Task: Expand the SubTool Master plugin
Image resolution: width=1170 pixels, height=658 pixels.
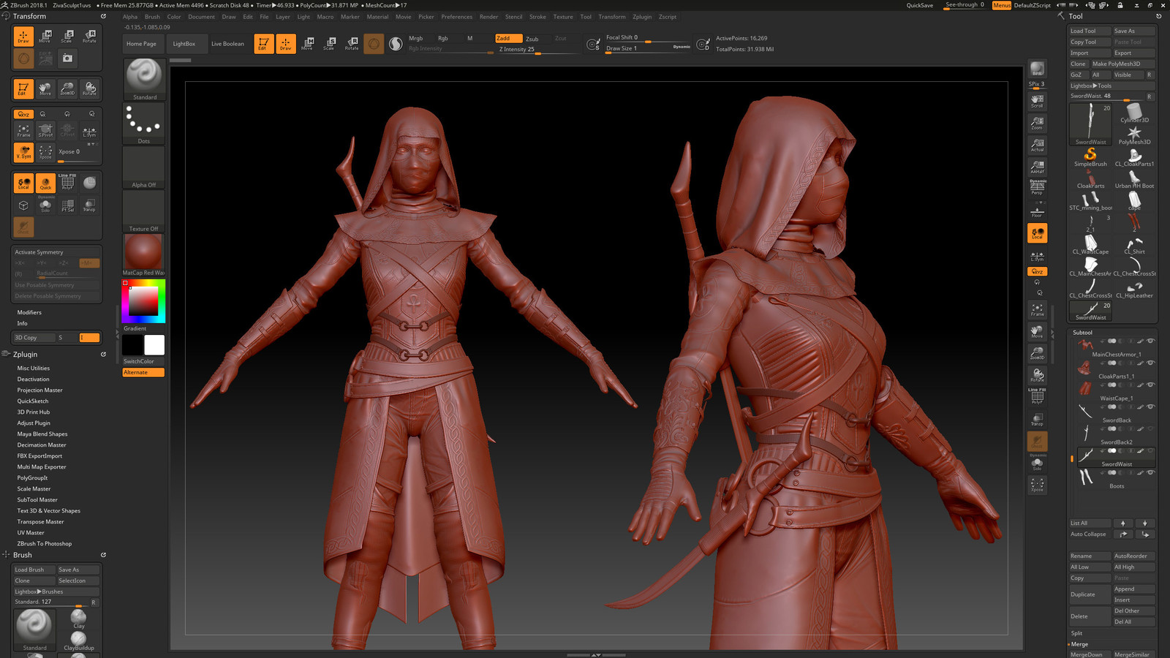Action: click(37, 500)
